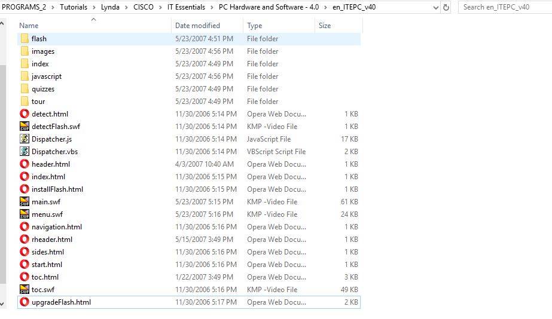Click VBScript Script File type text
Screen dimensions: 552x319
coord(276,152)
